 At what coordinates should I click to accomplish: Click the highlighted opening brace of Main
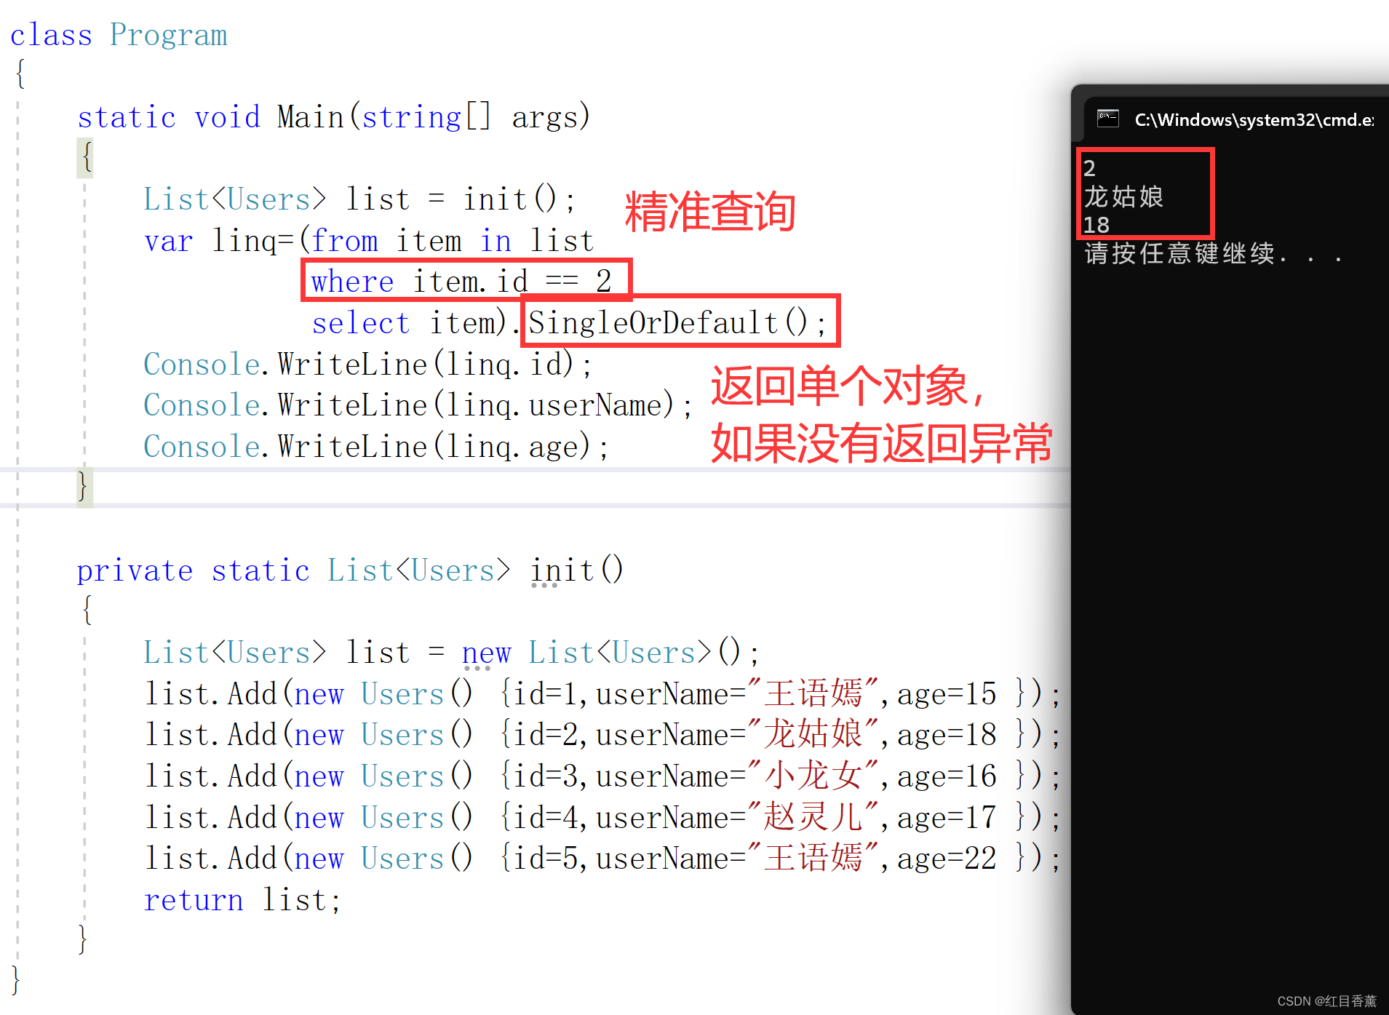[x=86, y=157]
